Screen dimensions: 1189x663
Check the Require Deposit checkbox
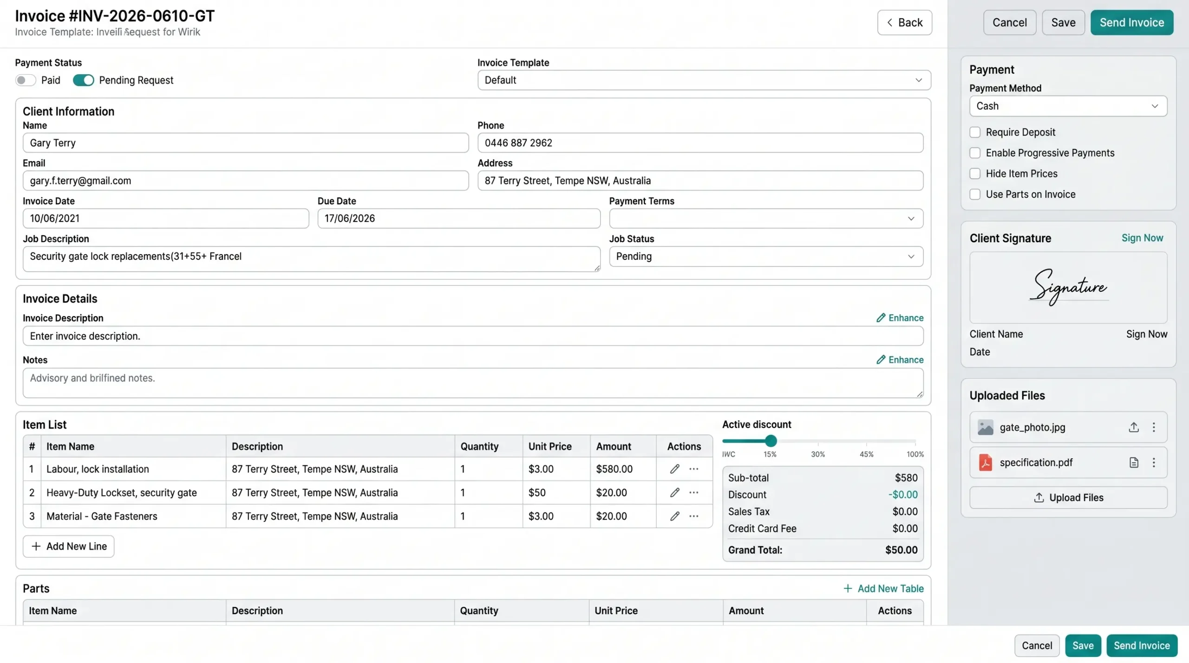(975, 132)
